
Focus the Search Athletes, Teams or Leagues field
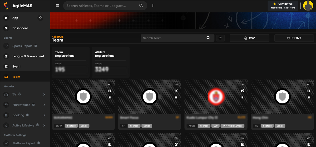tap(101, 6)
